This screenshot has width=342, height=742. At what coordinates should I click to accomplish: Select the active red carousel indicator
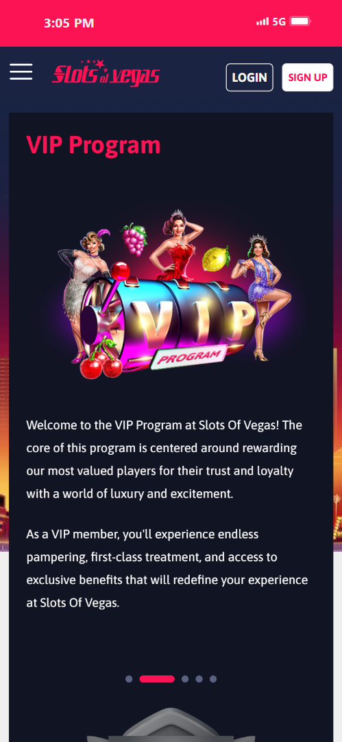(x=157, y=679)
